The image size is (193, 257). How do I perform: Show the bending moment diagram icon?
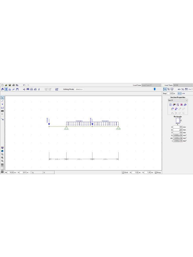point(186,89)
